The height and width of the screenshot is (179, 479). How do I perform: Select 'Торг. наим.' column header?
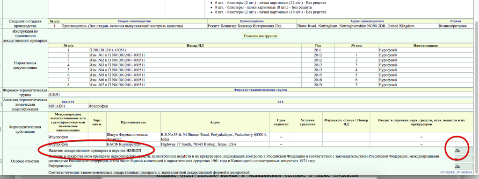pyautogui.click(x=97, y=122)
